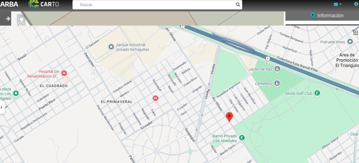Click 'Alferez Sobral' street label
The width and height of the screenshot is (359, 163).
(x=330, y=143)
